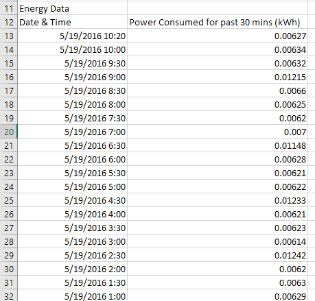Click the 0.00634 value cell
This screenshot has width=315, height=301.
pyautogui.click(x=218, y=49)
